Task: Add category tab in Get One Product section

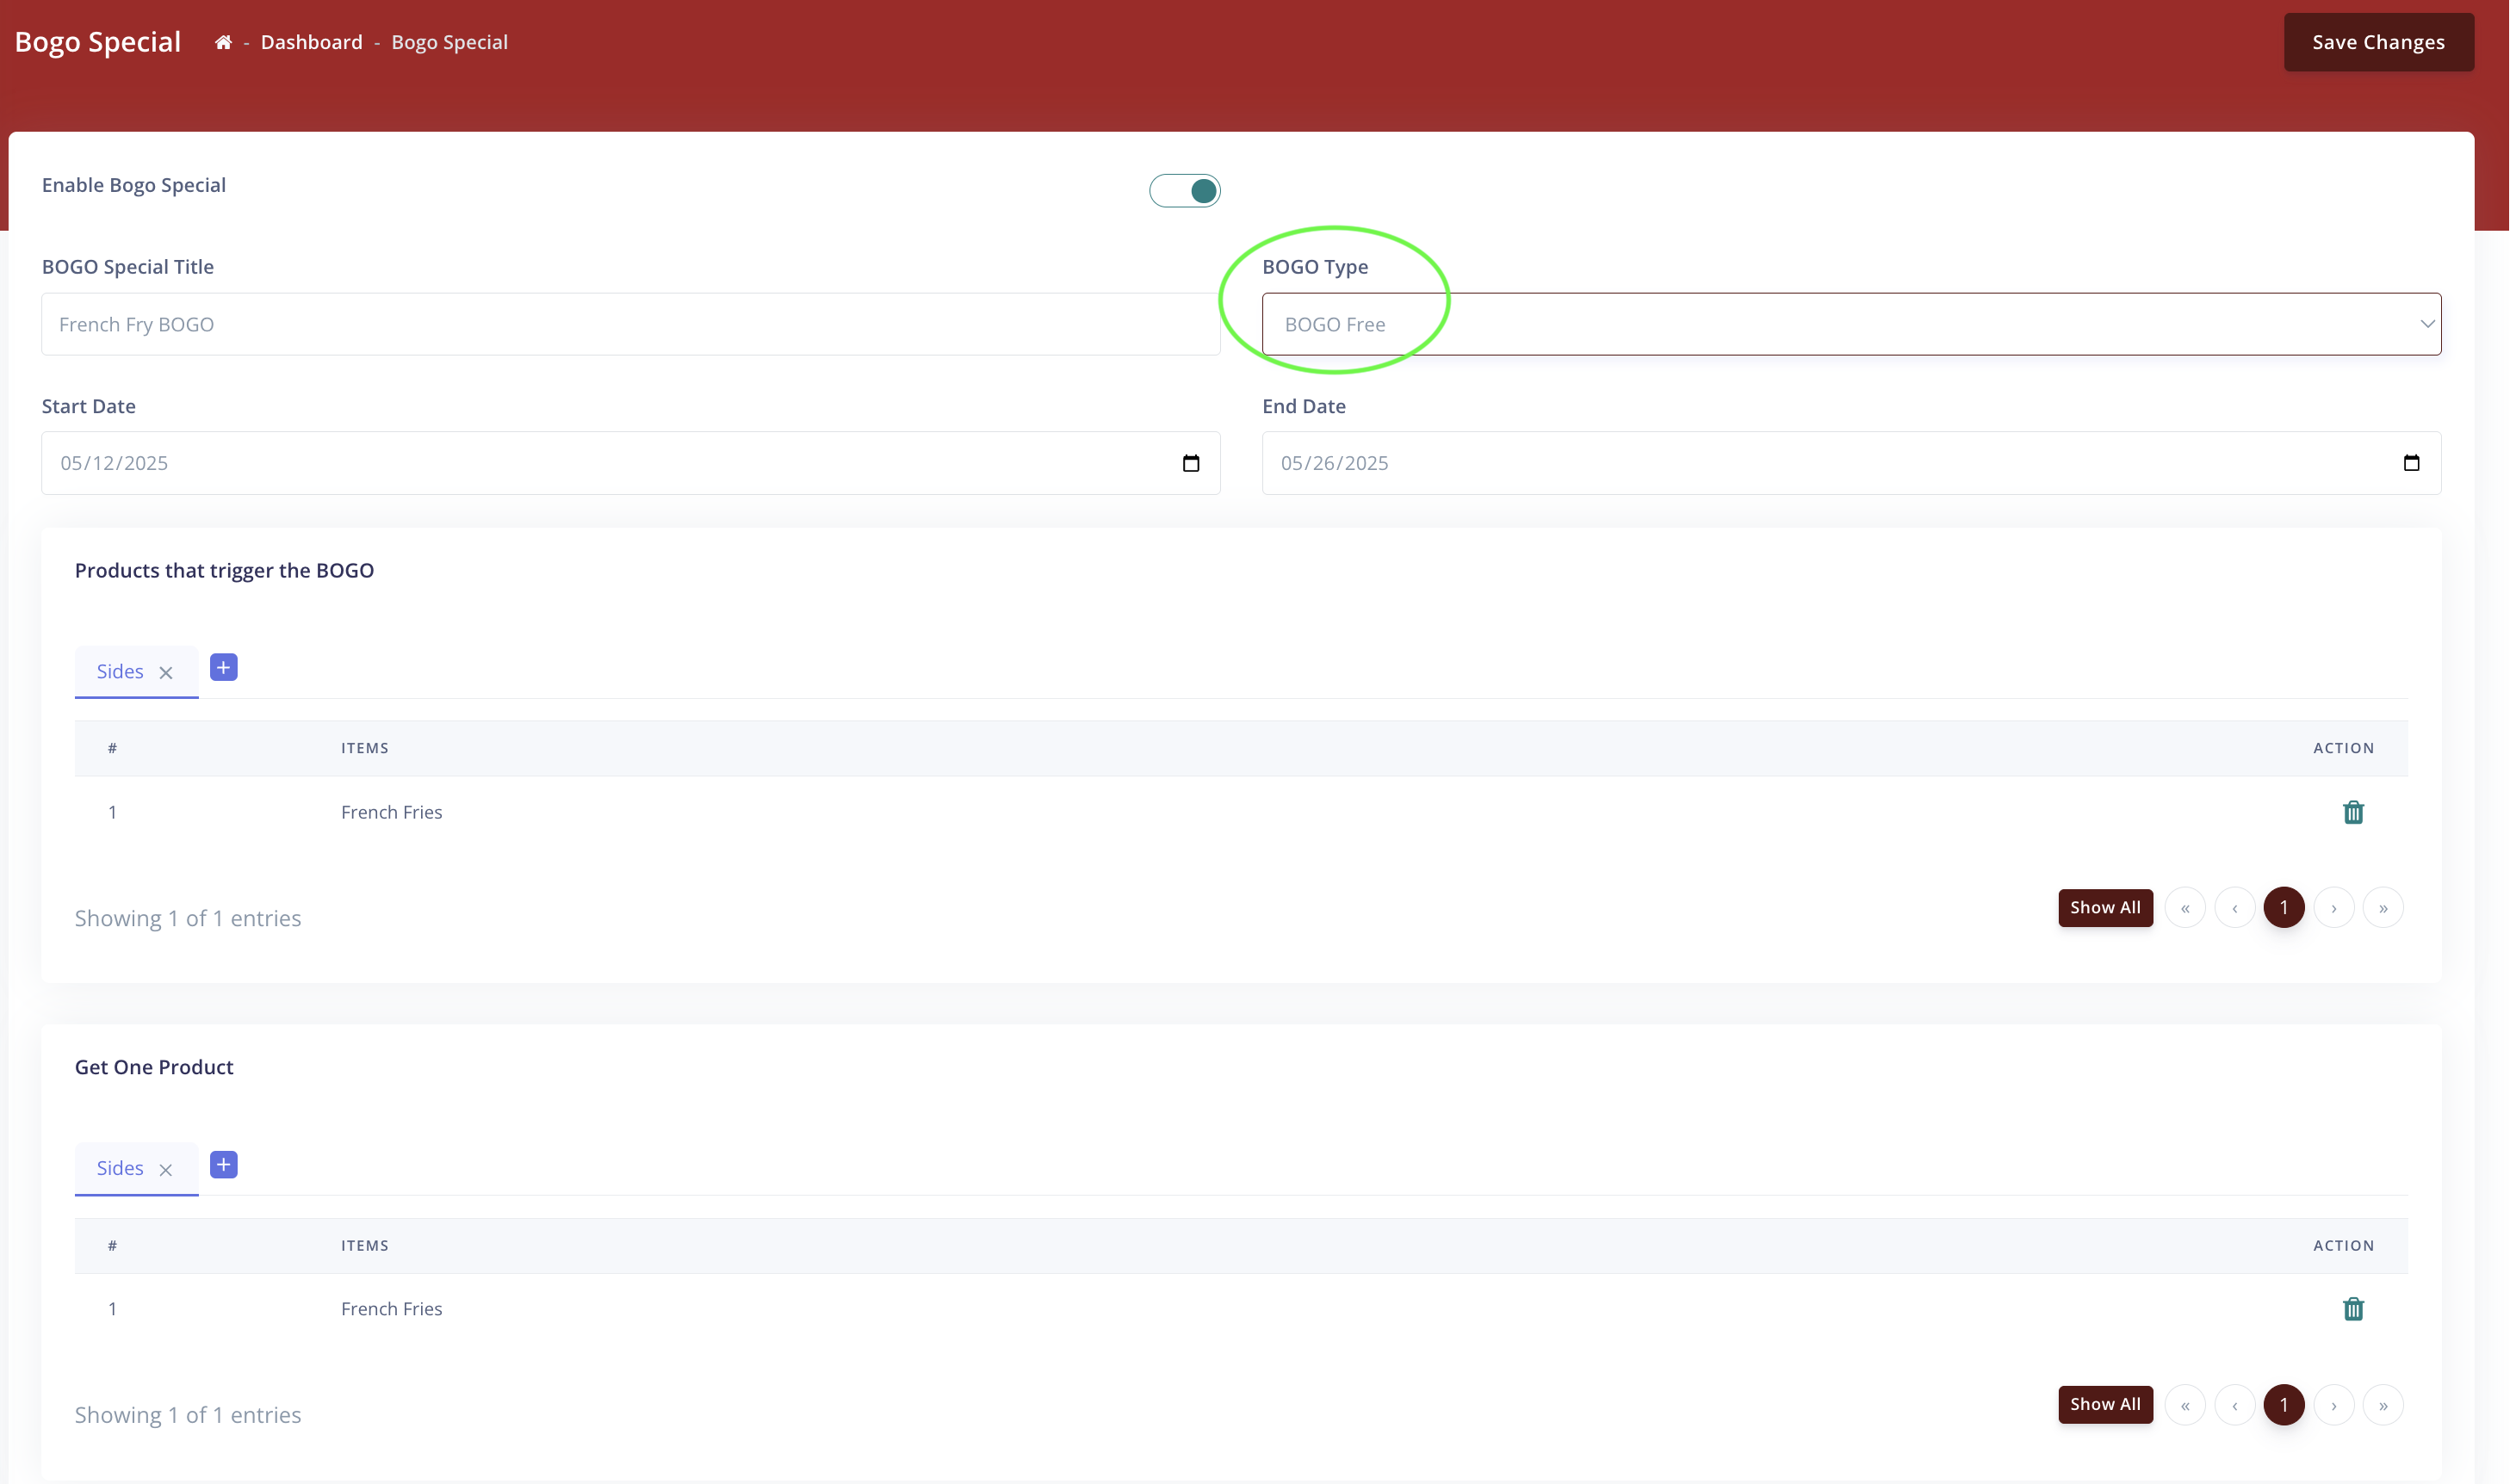Action: pyautogui.click(x=224, y=1164)
